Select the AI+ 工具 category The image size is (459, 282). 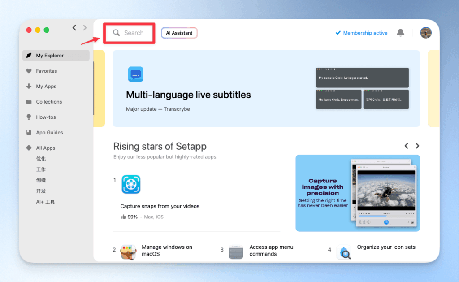coord(45,202)
